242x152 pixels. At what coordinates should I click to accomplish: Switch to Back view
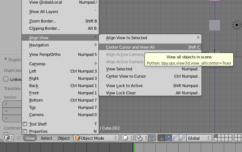(60, 86)
